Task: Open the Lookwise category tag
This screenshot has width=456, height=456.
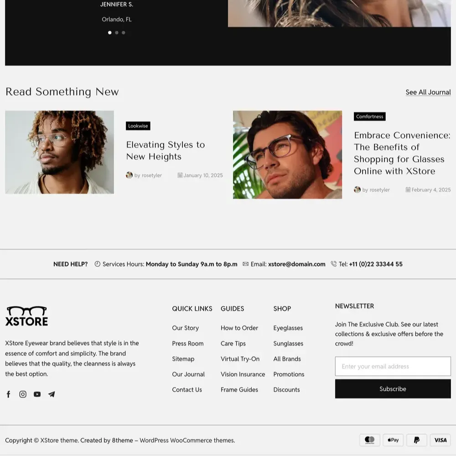Action: (x=138, y=126)
